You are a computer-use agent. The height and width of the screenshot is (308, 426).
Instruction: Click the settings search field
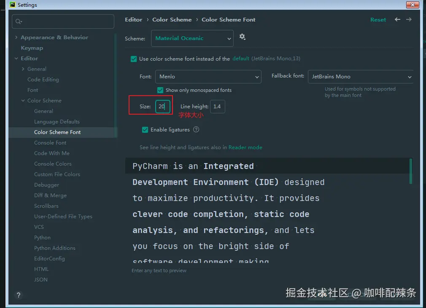point(63,21)
